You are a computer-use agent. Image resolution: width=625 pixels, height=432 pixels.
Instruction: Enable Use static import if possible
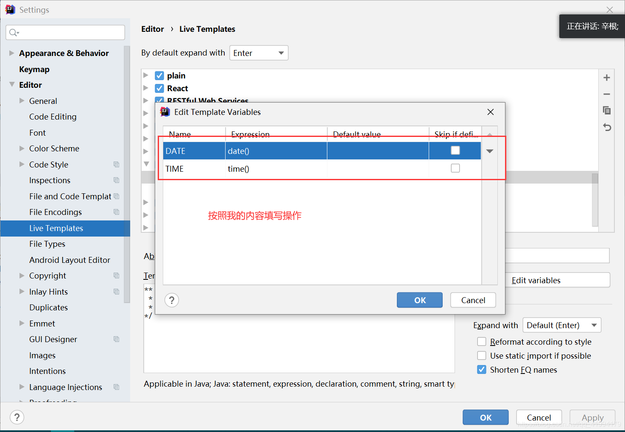click(x=482, y=356)
